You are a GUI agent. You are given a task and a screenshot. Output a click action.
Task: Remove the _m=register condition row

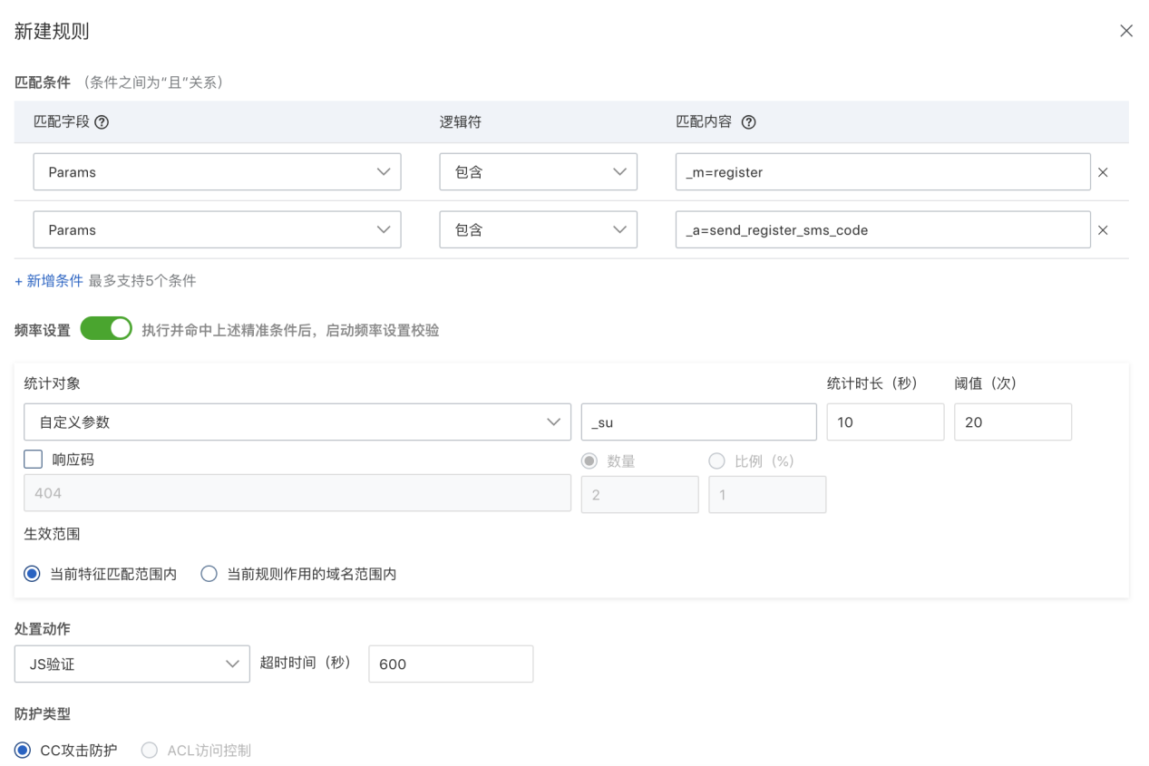1103,172
